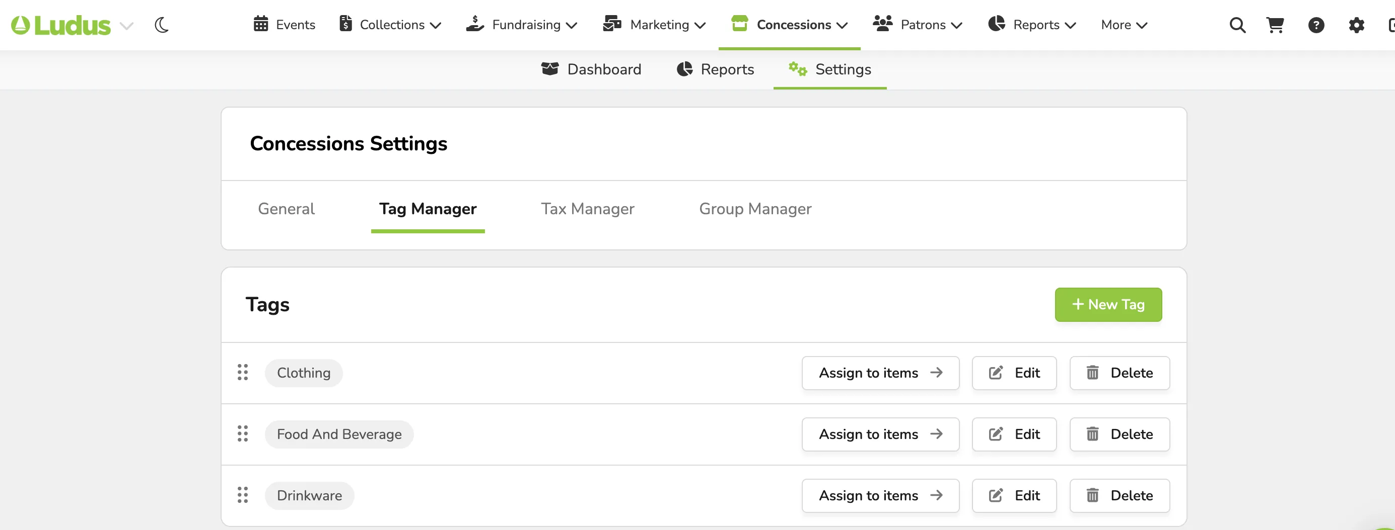Click drag handle for Clothing tag

click(x=243, y=372)
